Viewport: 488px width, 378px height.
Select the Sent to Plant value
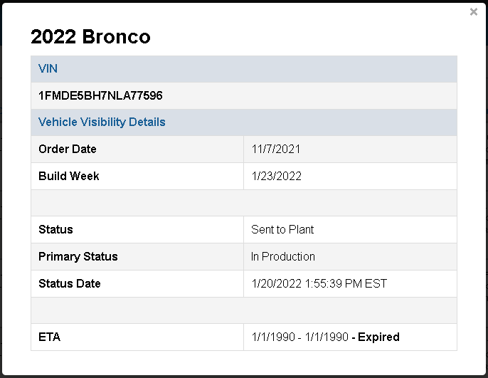282,229
